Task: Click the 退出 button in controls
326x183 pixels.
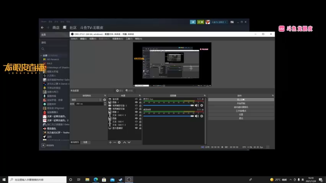Action: (x=241, y=118)
